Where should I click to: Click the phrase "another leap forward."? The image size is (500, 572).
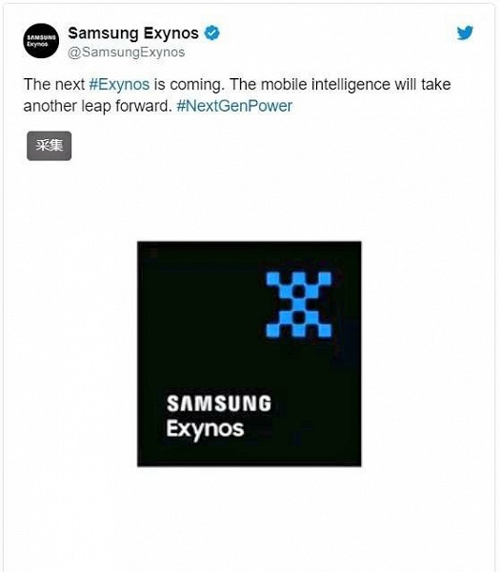[x=98, y=106]
